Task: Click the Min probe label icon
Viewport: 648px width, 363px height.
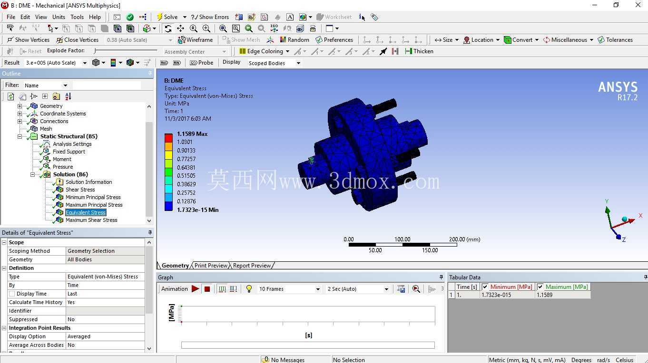Action: click(x=177, y=63)
